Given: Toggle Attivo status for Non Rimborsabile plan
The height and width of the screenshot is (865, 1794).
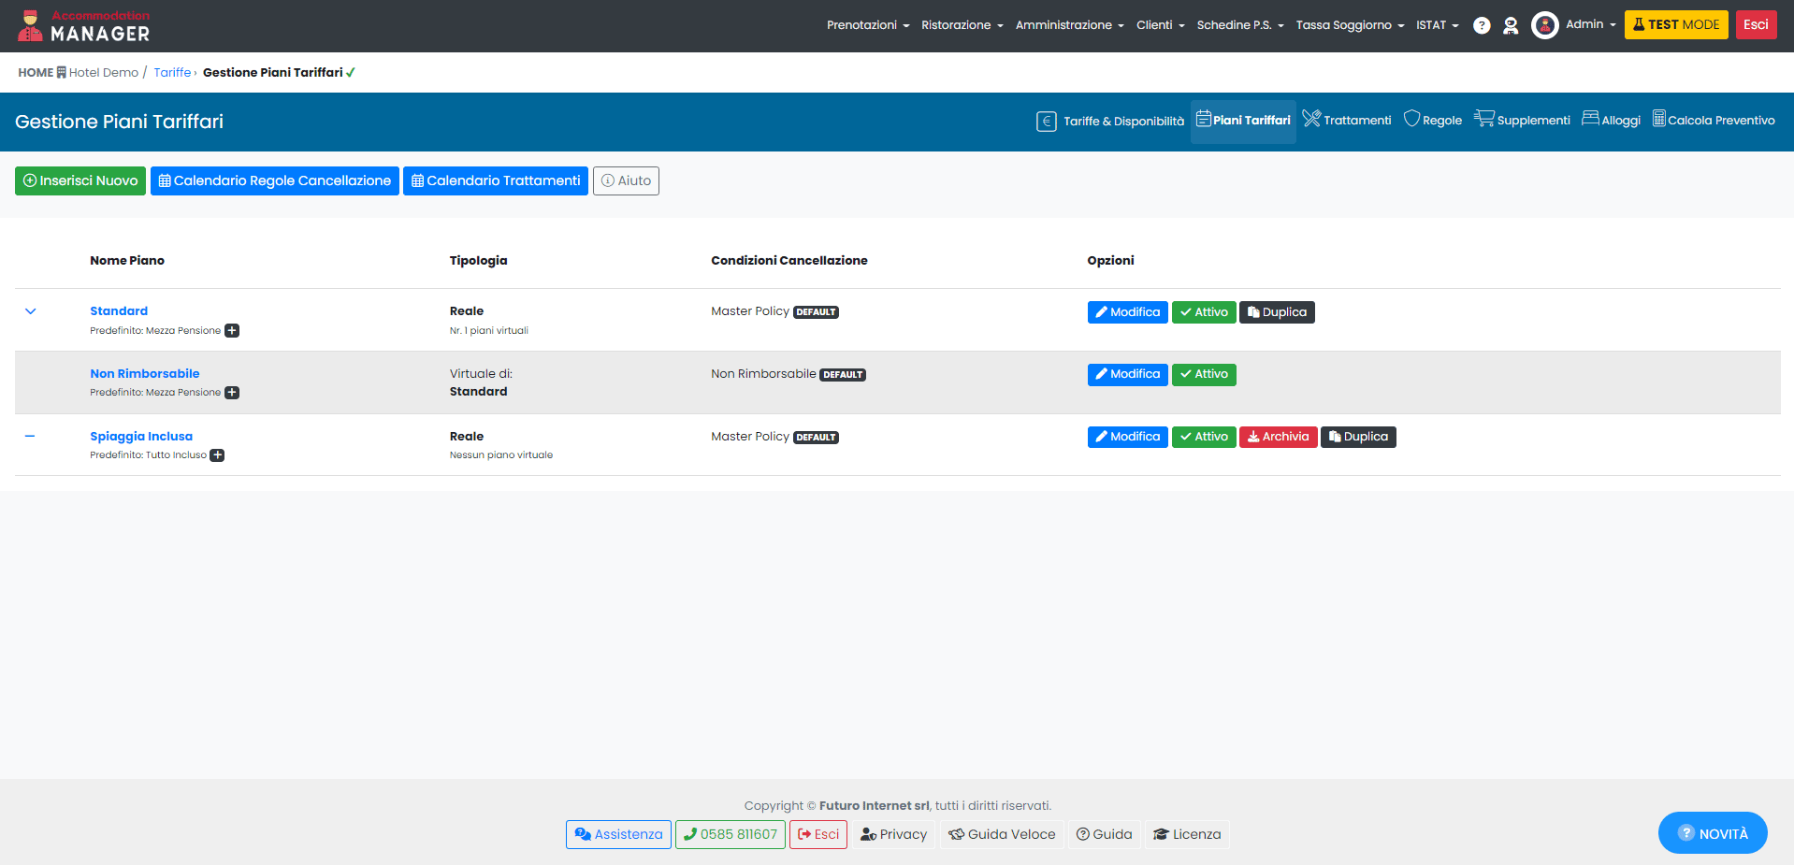Looking at the screenshot, I should pos(1203,375).
